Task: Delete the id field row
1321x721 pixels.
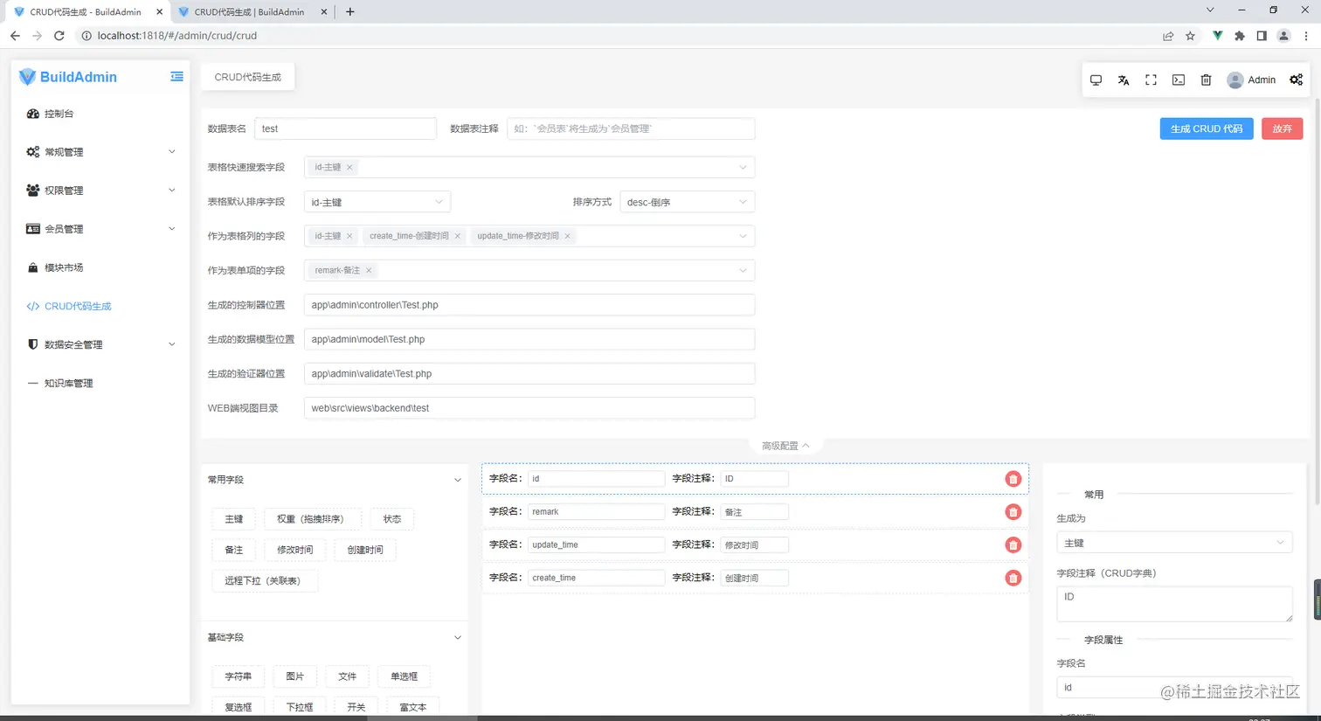Action: point(1013,479)
